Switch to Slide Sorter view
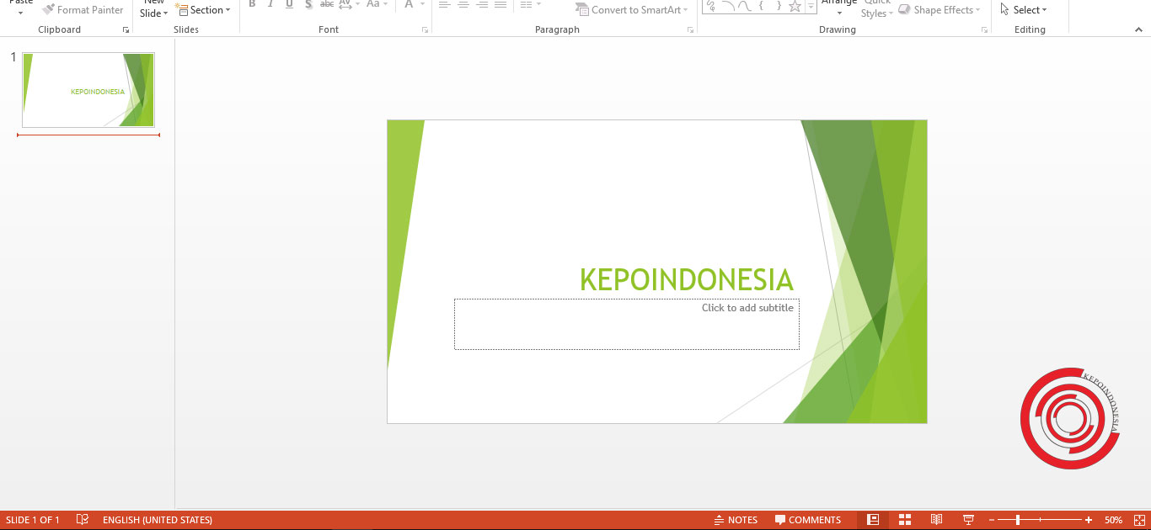This screenshot has height=530, width=1151. coord(905,520)
